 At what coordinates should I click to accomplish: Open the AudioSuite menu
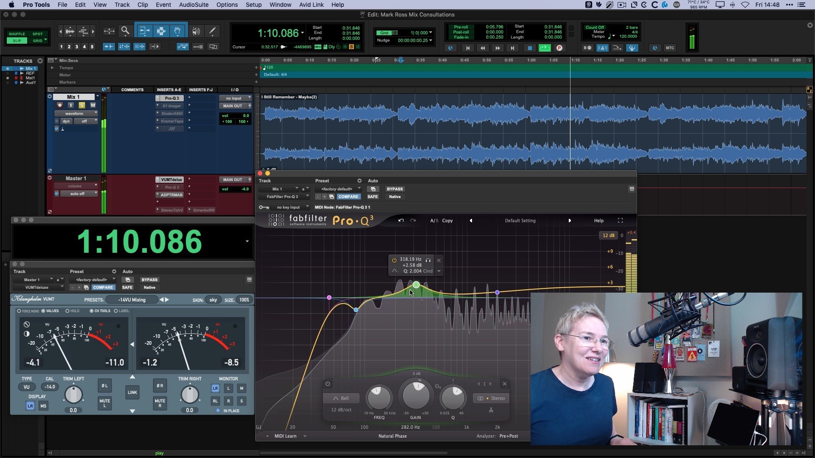(x=194, y=5)
